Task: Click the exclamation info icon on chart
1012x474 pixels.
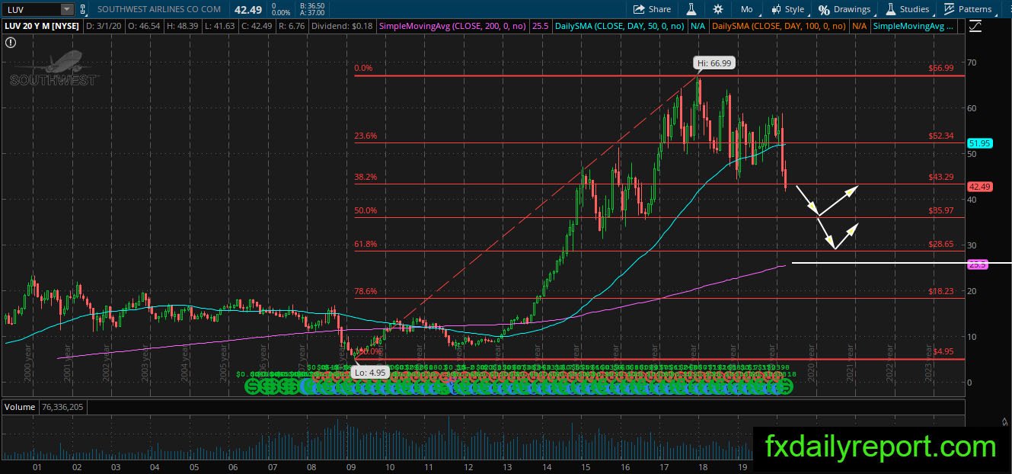Action: coord(10,42)
